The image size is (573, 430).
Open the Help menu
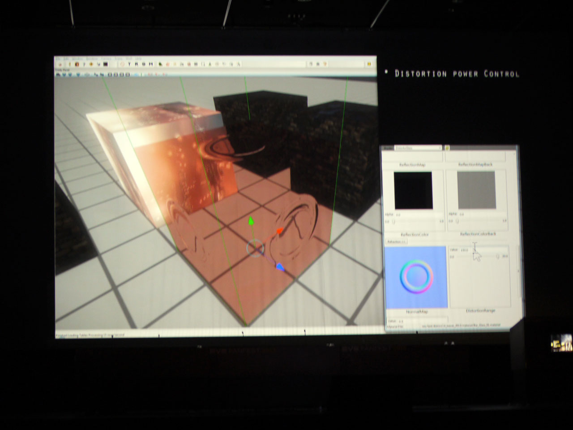pos(138,59)
